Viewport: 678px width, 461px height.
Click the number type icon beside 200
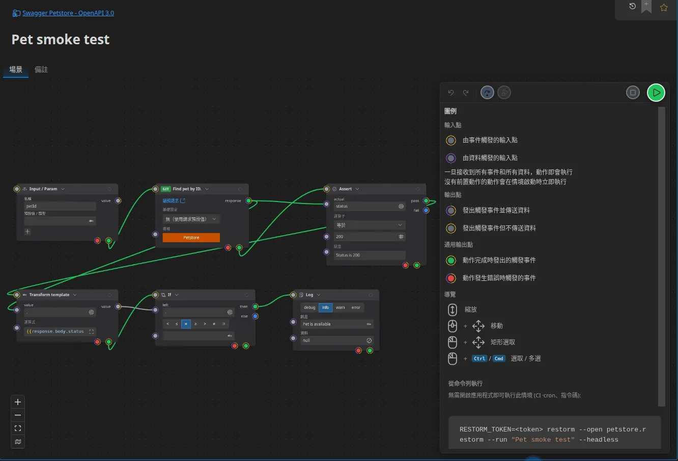point(401,237)
